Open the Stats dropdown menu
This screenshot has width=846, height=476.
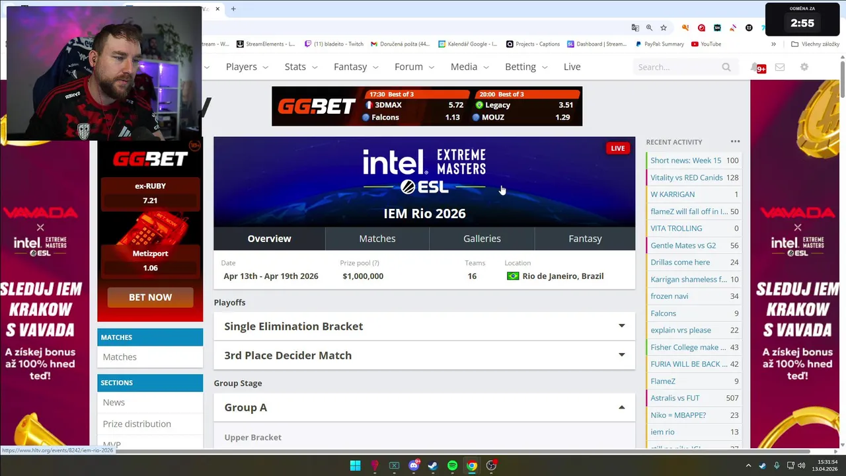point(301,67)
